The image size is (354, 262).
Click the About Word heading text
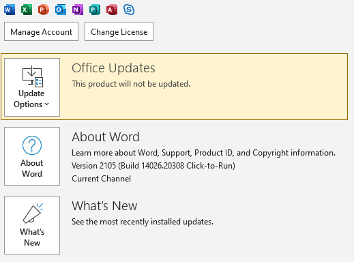tap(106, 137)
